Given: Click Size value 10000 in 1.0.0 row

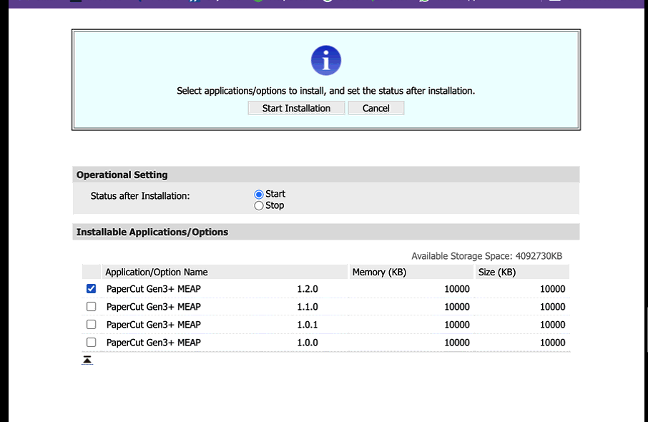Looking at the screenshot, I should [553, 342].
